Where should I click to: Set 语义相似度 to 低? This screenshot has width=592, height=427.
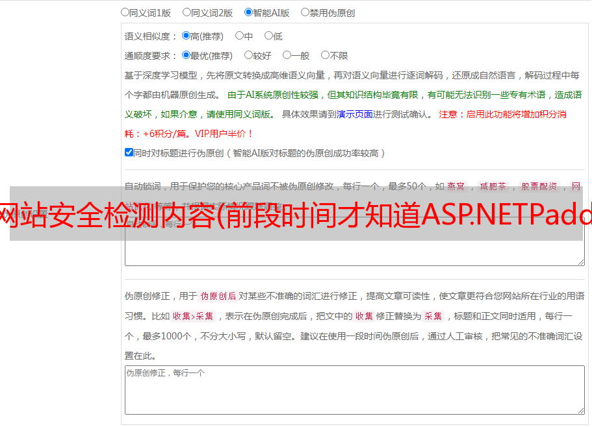[268, 36]
